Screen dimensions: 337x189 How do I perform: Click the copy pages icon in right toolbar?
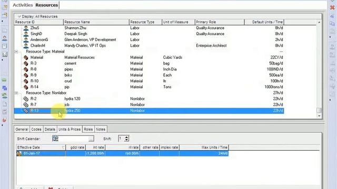tap(332, 24)
